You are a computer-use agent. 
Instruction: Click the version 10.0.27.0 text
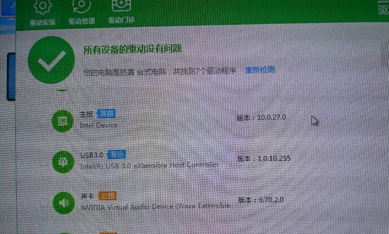pos(261,117)
